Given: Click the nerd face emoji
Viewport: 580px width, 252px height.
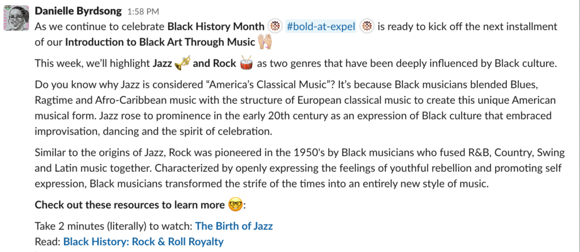Looking at the screenshot, I should tap(235, 204).
